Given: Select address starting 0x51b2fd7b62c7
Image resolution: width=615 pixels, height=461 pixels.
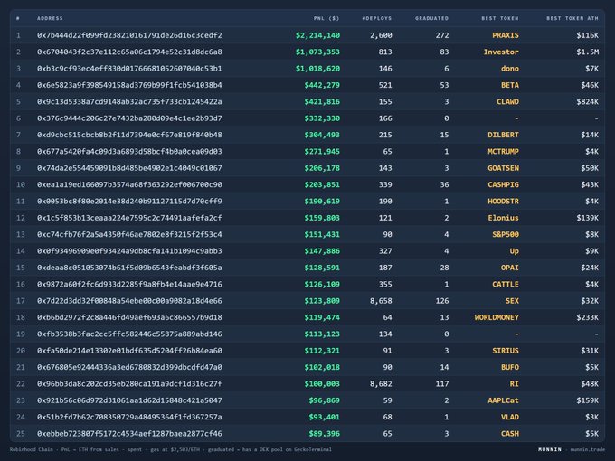Looking at the screenshot, I should click(x=129, y=417).
